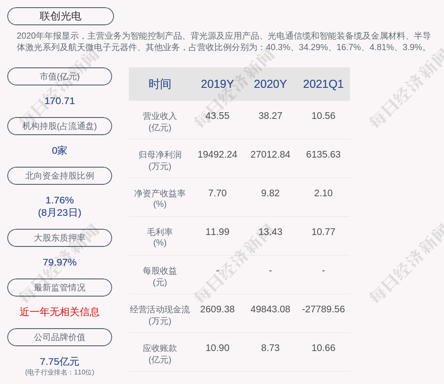Click the '时间' table header
The image size is (444, 384).
point(160,84)
